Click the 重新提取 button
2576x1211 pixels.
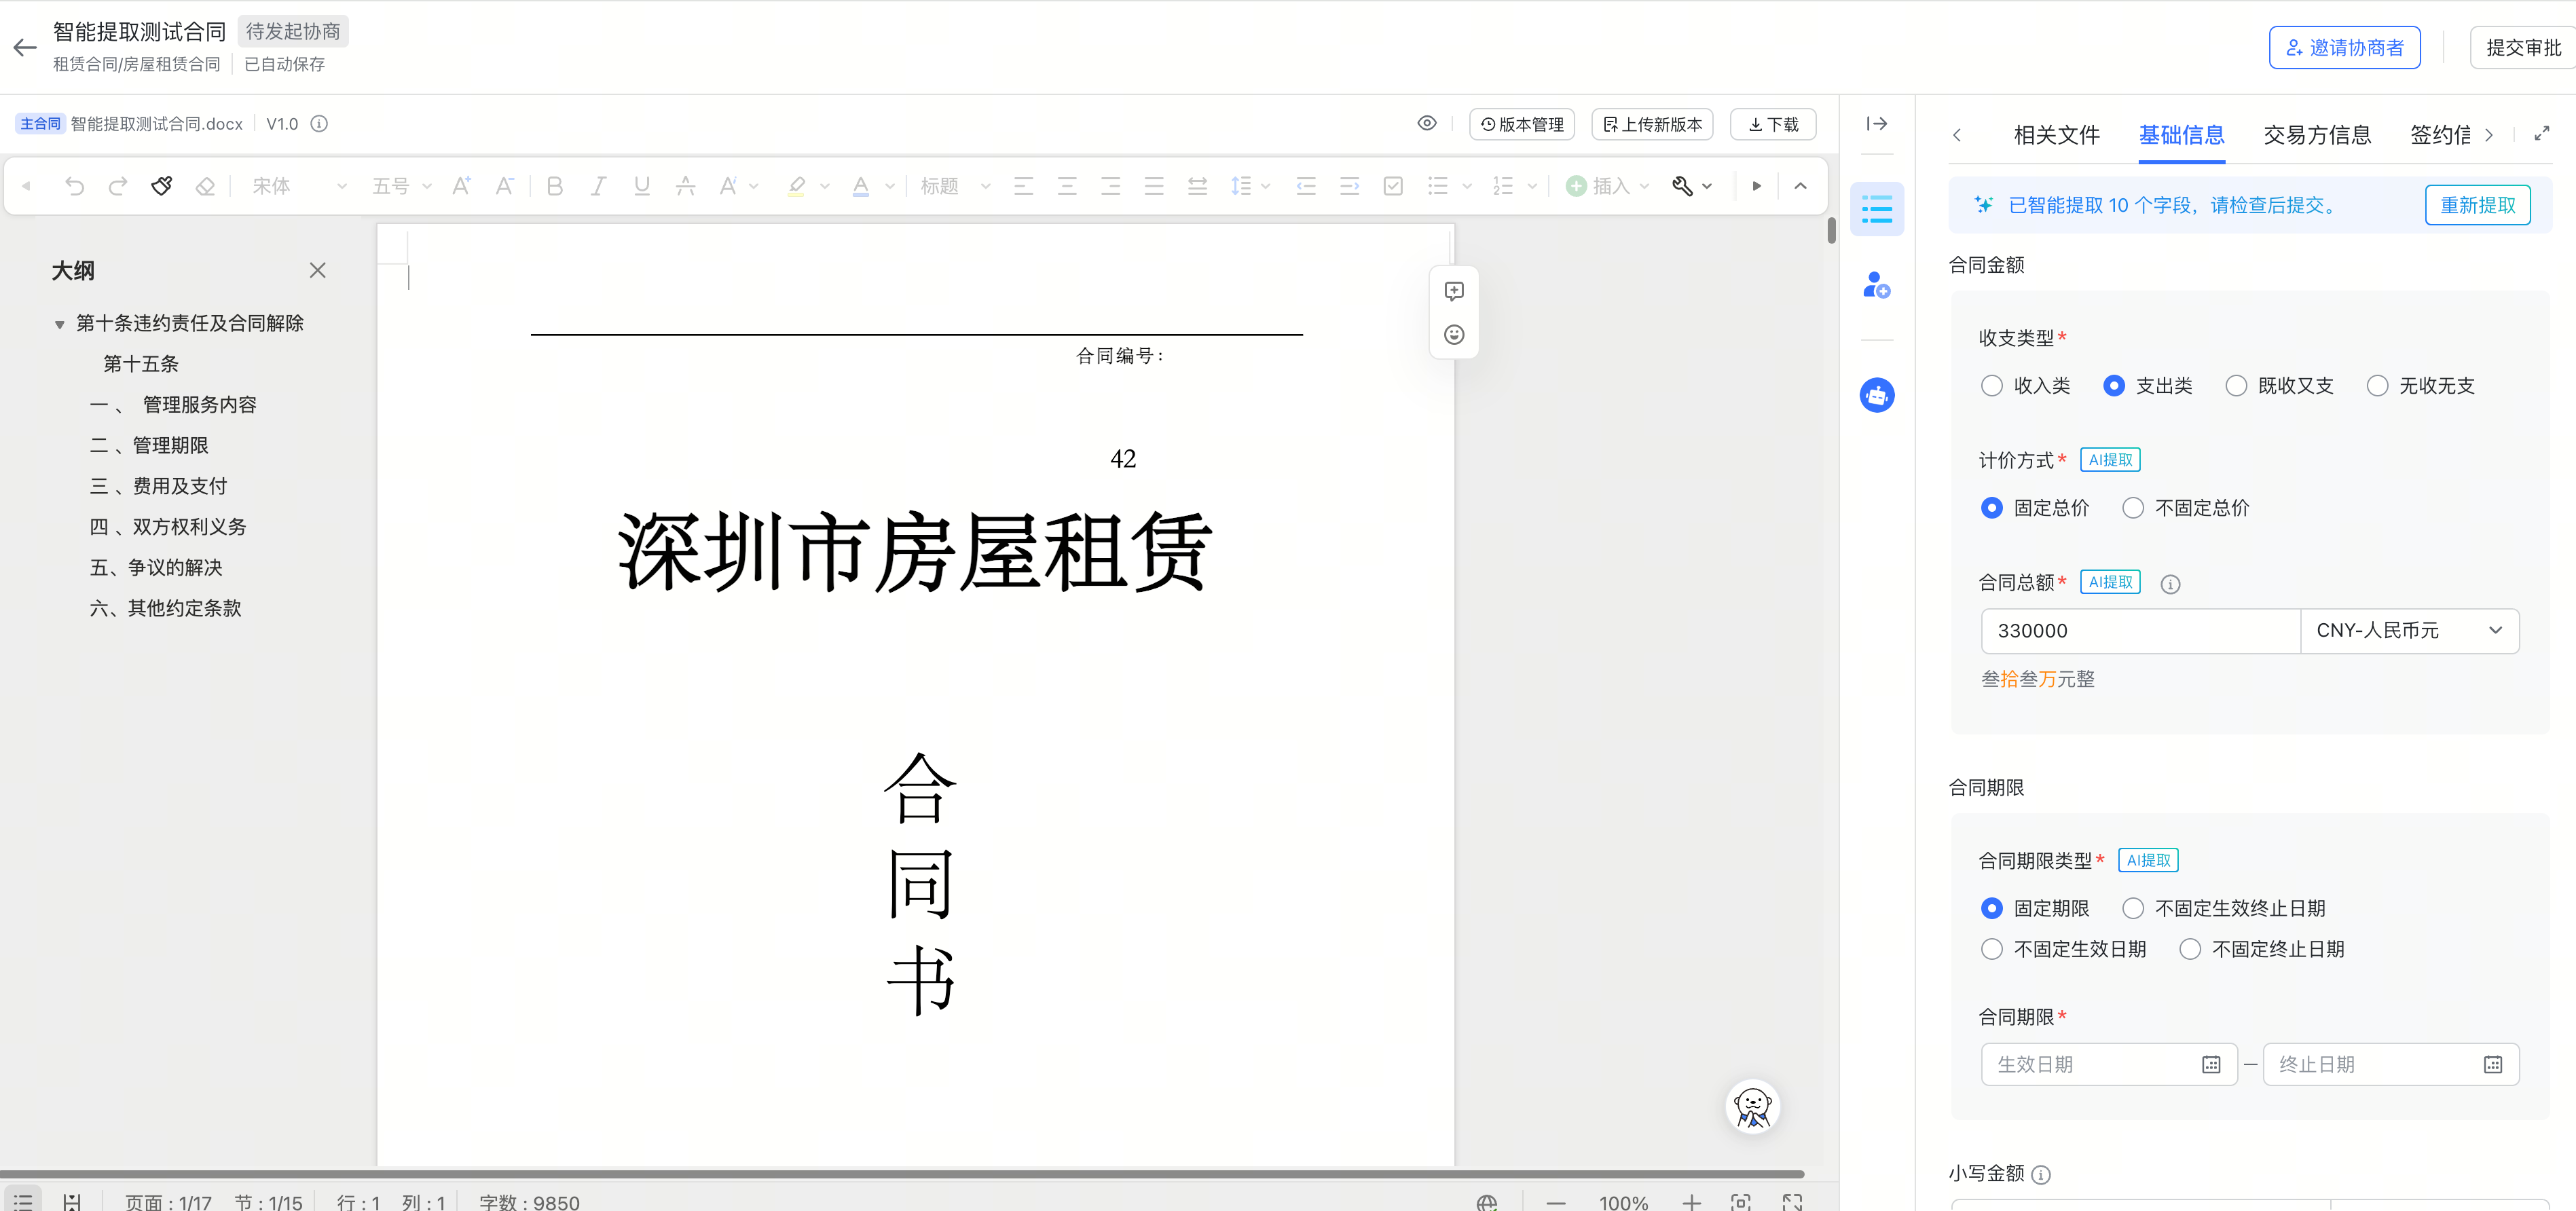point(2477,204)
